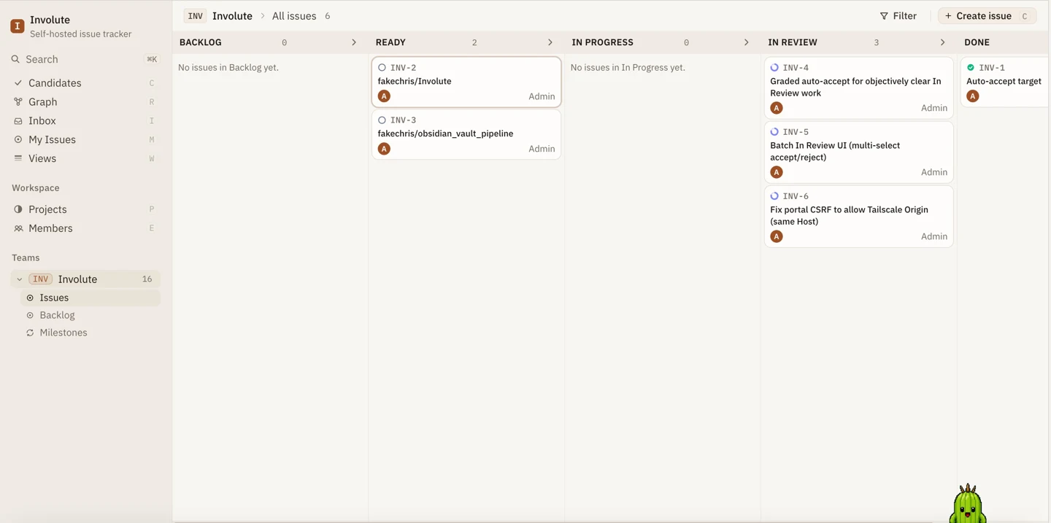Click the My Issues target icon
The width and height of the screenshot is (1051, 523).
point(18,139)
